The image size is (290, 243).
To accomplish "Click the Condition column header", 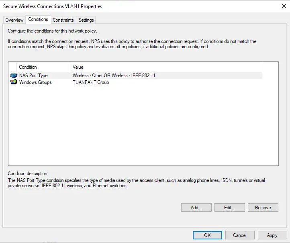I will [x=43, y=67].
